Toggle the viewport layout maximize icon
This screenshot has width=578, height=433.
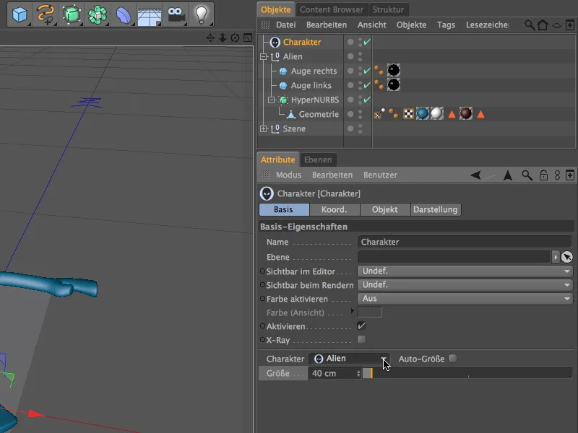[248, 38]
